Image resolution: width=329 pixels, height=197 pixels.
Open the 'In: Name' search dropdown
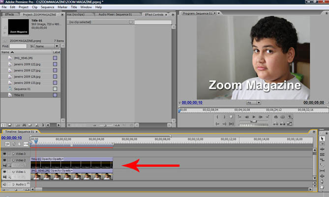tap(47, 46)
